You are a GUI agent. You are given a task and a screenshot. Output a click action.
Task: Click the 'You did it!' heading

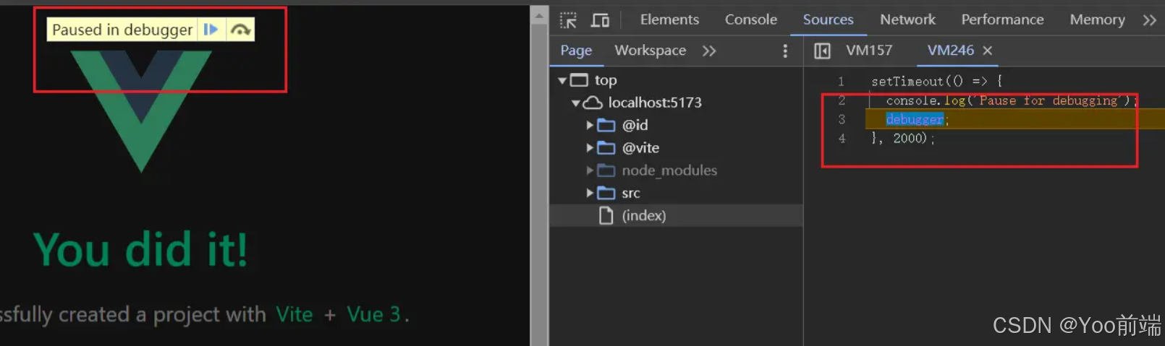140,250
